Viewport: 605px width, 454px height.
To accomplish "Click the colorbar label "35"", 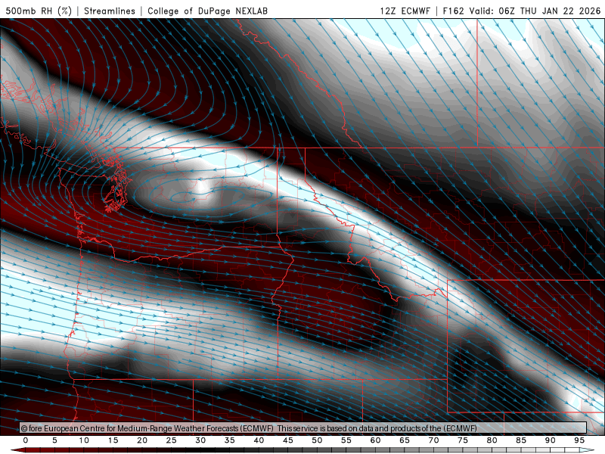I will [230, 440].
